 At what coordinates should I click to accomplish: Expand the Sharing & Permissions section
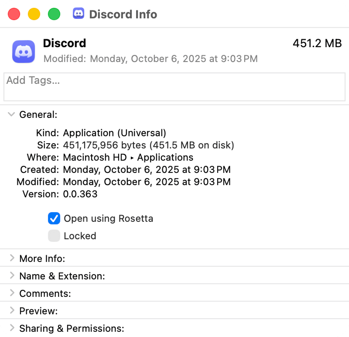11,328
